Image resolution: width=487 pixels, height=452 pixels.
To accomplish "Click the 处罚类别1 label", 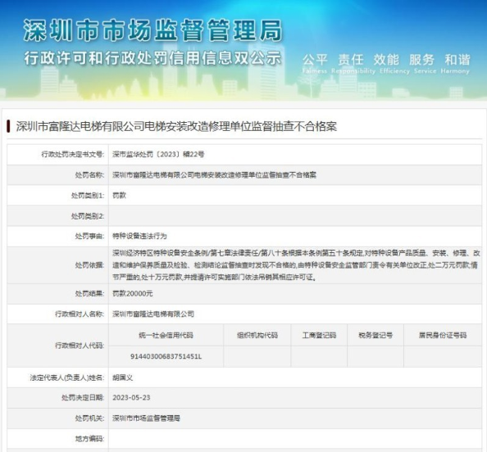I will tap(88, 196).
